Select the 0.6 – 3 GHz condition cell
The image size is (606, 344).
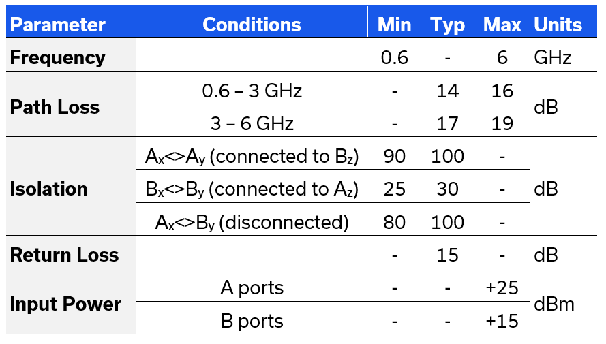(x=252, y=91)
